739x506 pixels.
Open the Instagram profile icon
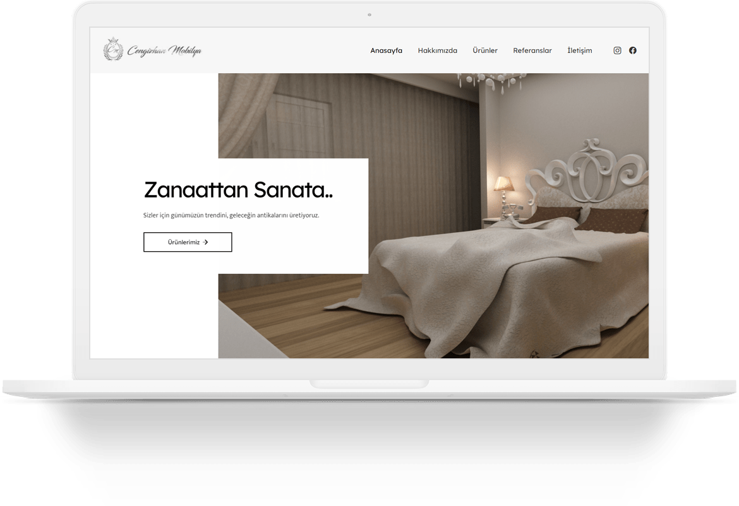point(617,50)
